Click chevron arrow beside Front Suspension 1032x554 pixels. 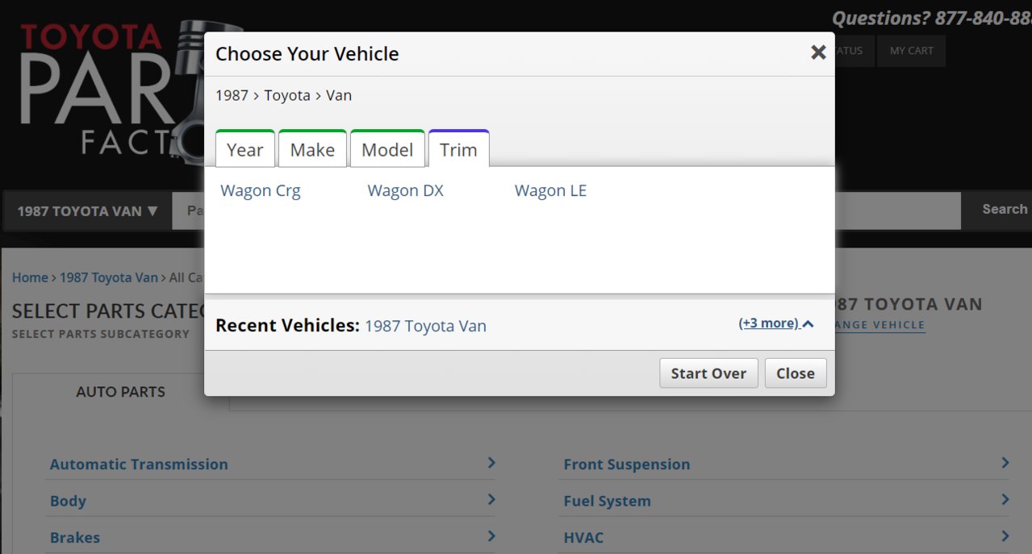pyautogui.click(x=1005, y=463)
